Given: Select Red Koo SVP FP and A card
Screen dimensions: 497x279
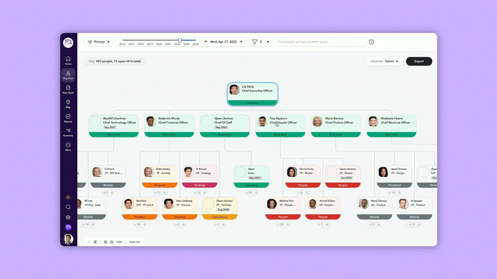Looking at the screenshot, I should coord(140,208).
